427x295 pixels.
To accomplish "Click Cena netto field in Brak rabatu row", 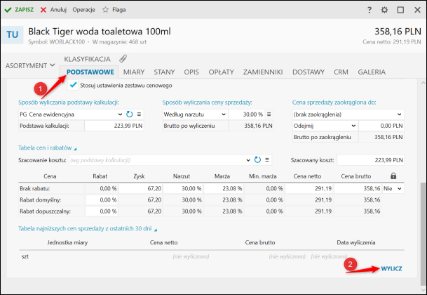I will (309, 188).
